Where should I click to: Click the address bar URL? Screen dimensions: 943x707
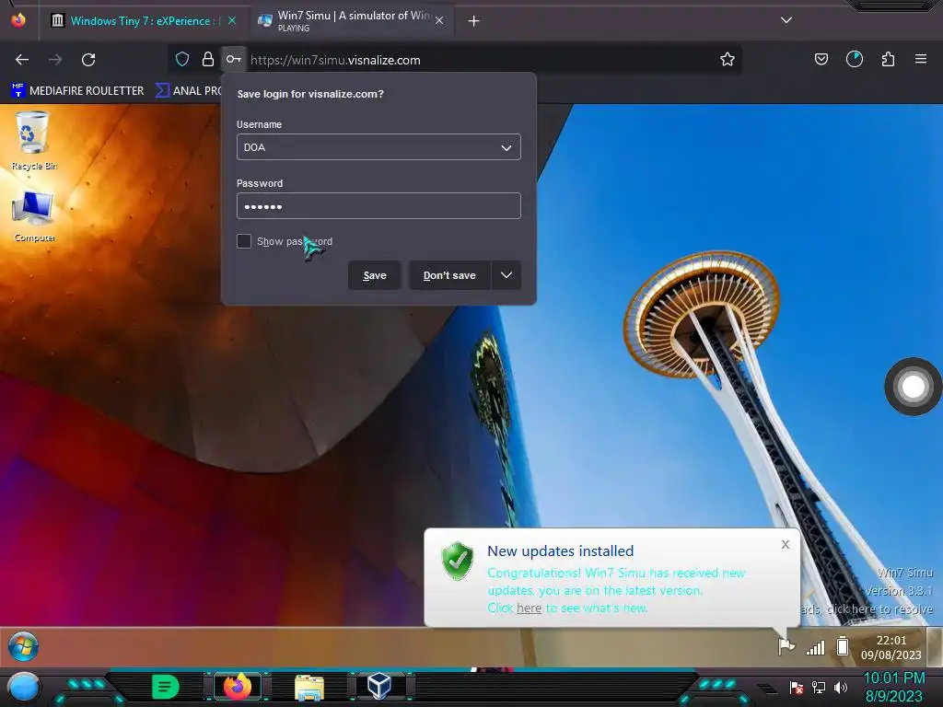coord(335,60)
